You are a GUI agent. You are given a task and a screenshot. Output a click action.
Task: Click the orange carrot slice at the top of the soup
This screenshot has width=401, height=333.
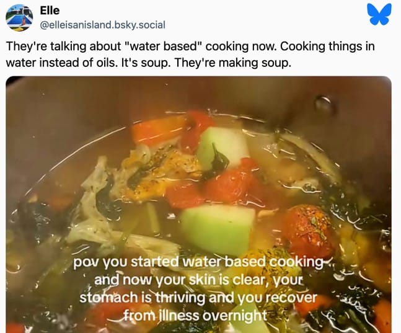click(158, 130)
